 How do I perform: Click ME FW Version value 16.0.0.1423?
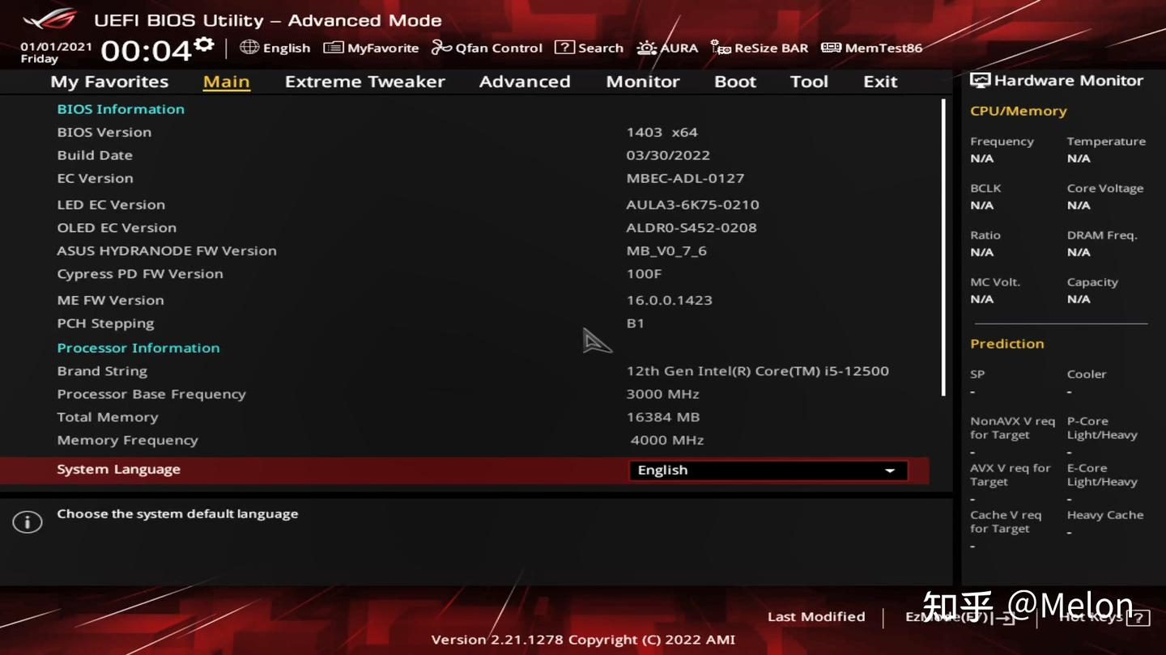669,300
